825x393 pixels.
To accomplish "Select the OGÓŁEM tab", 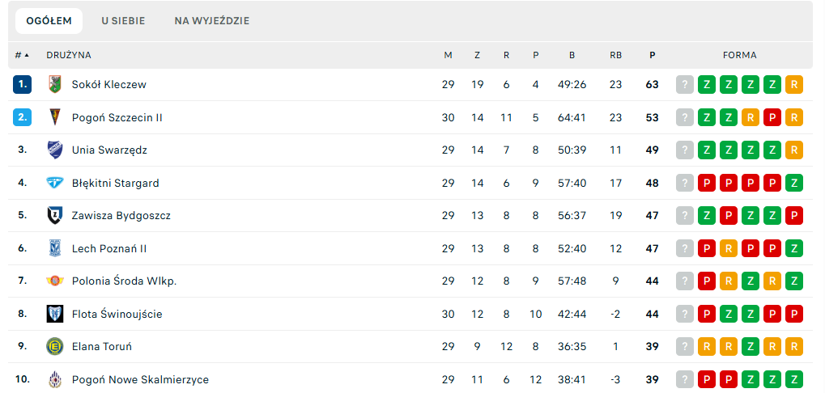I will 49,21.
